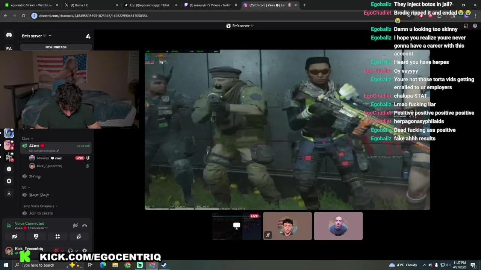This screenshot has width=481, height=270.
Task: Select the bald user's video tile
Action: click(338, 226)
